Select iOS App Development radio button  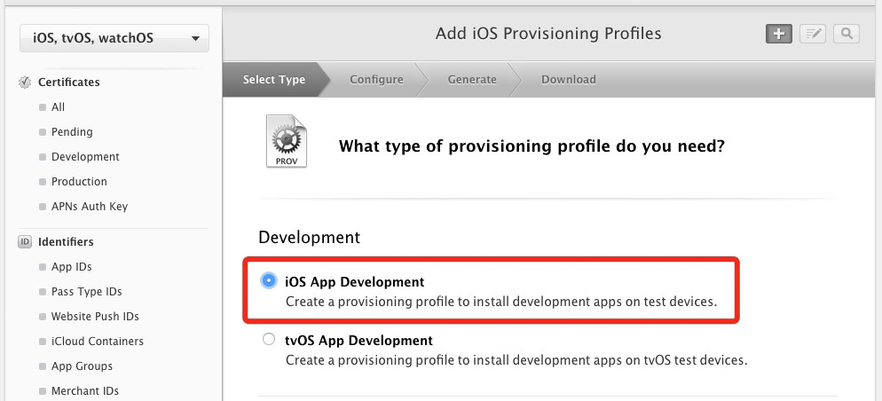(269, 281)
